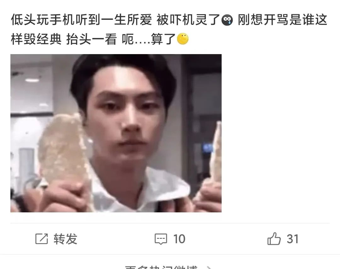Tap the repost square-arrow icon
340x269 pixels.
coord(42,239)
